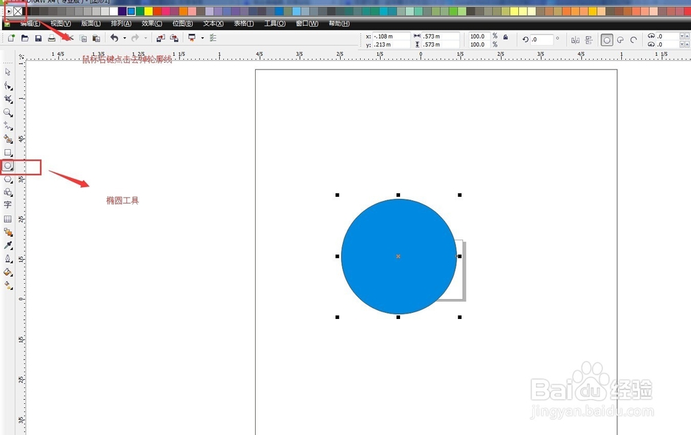This screenshot has width=691, height=435.
Task: Open the 工具(O) menu
Action: coord(275,23)
